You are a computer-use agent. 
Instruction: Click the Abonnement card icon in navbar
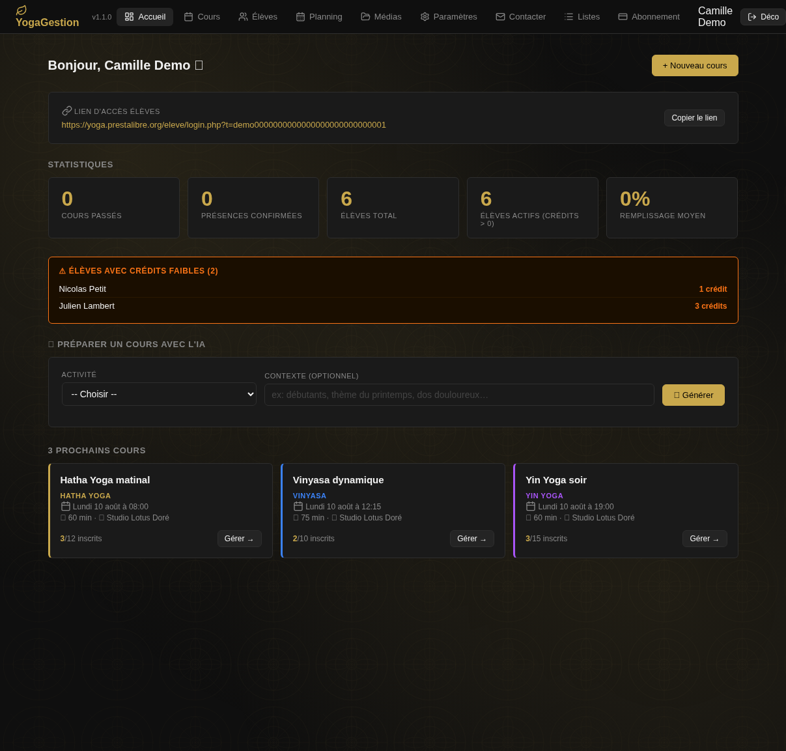[x=623, y=17]
